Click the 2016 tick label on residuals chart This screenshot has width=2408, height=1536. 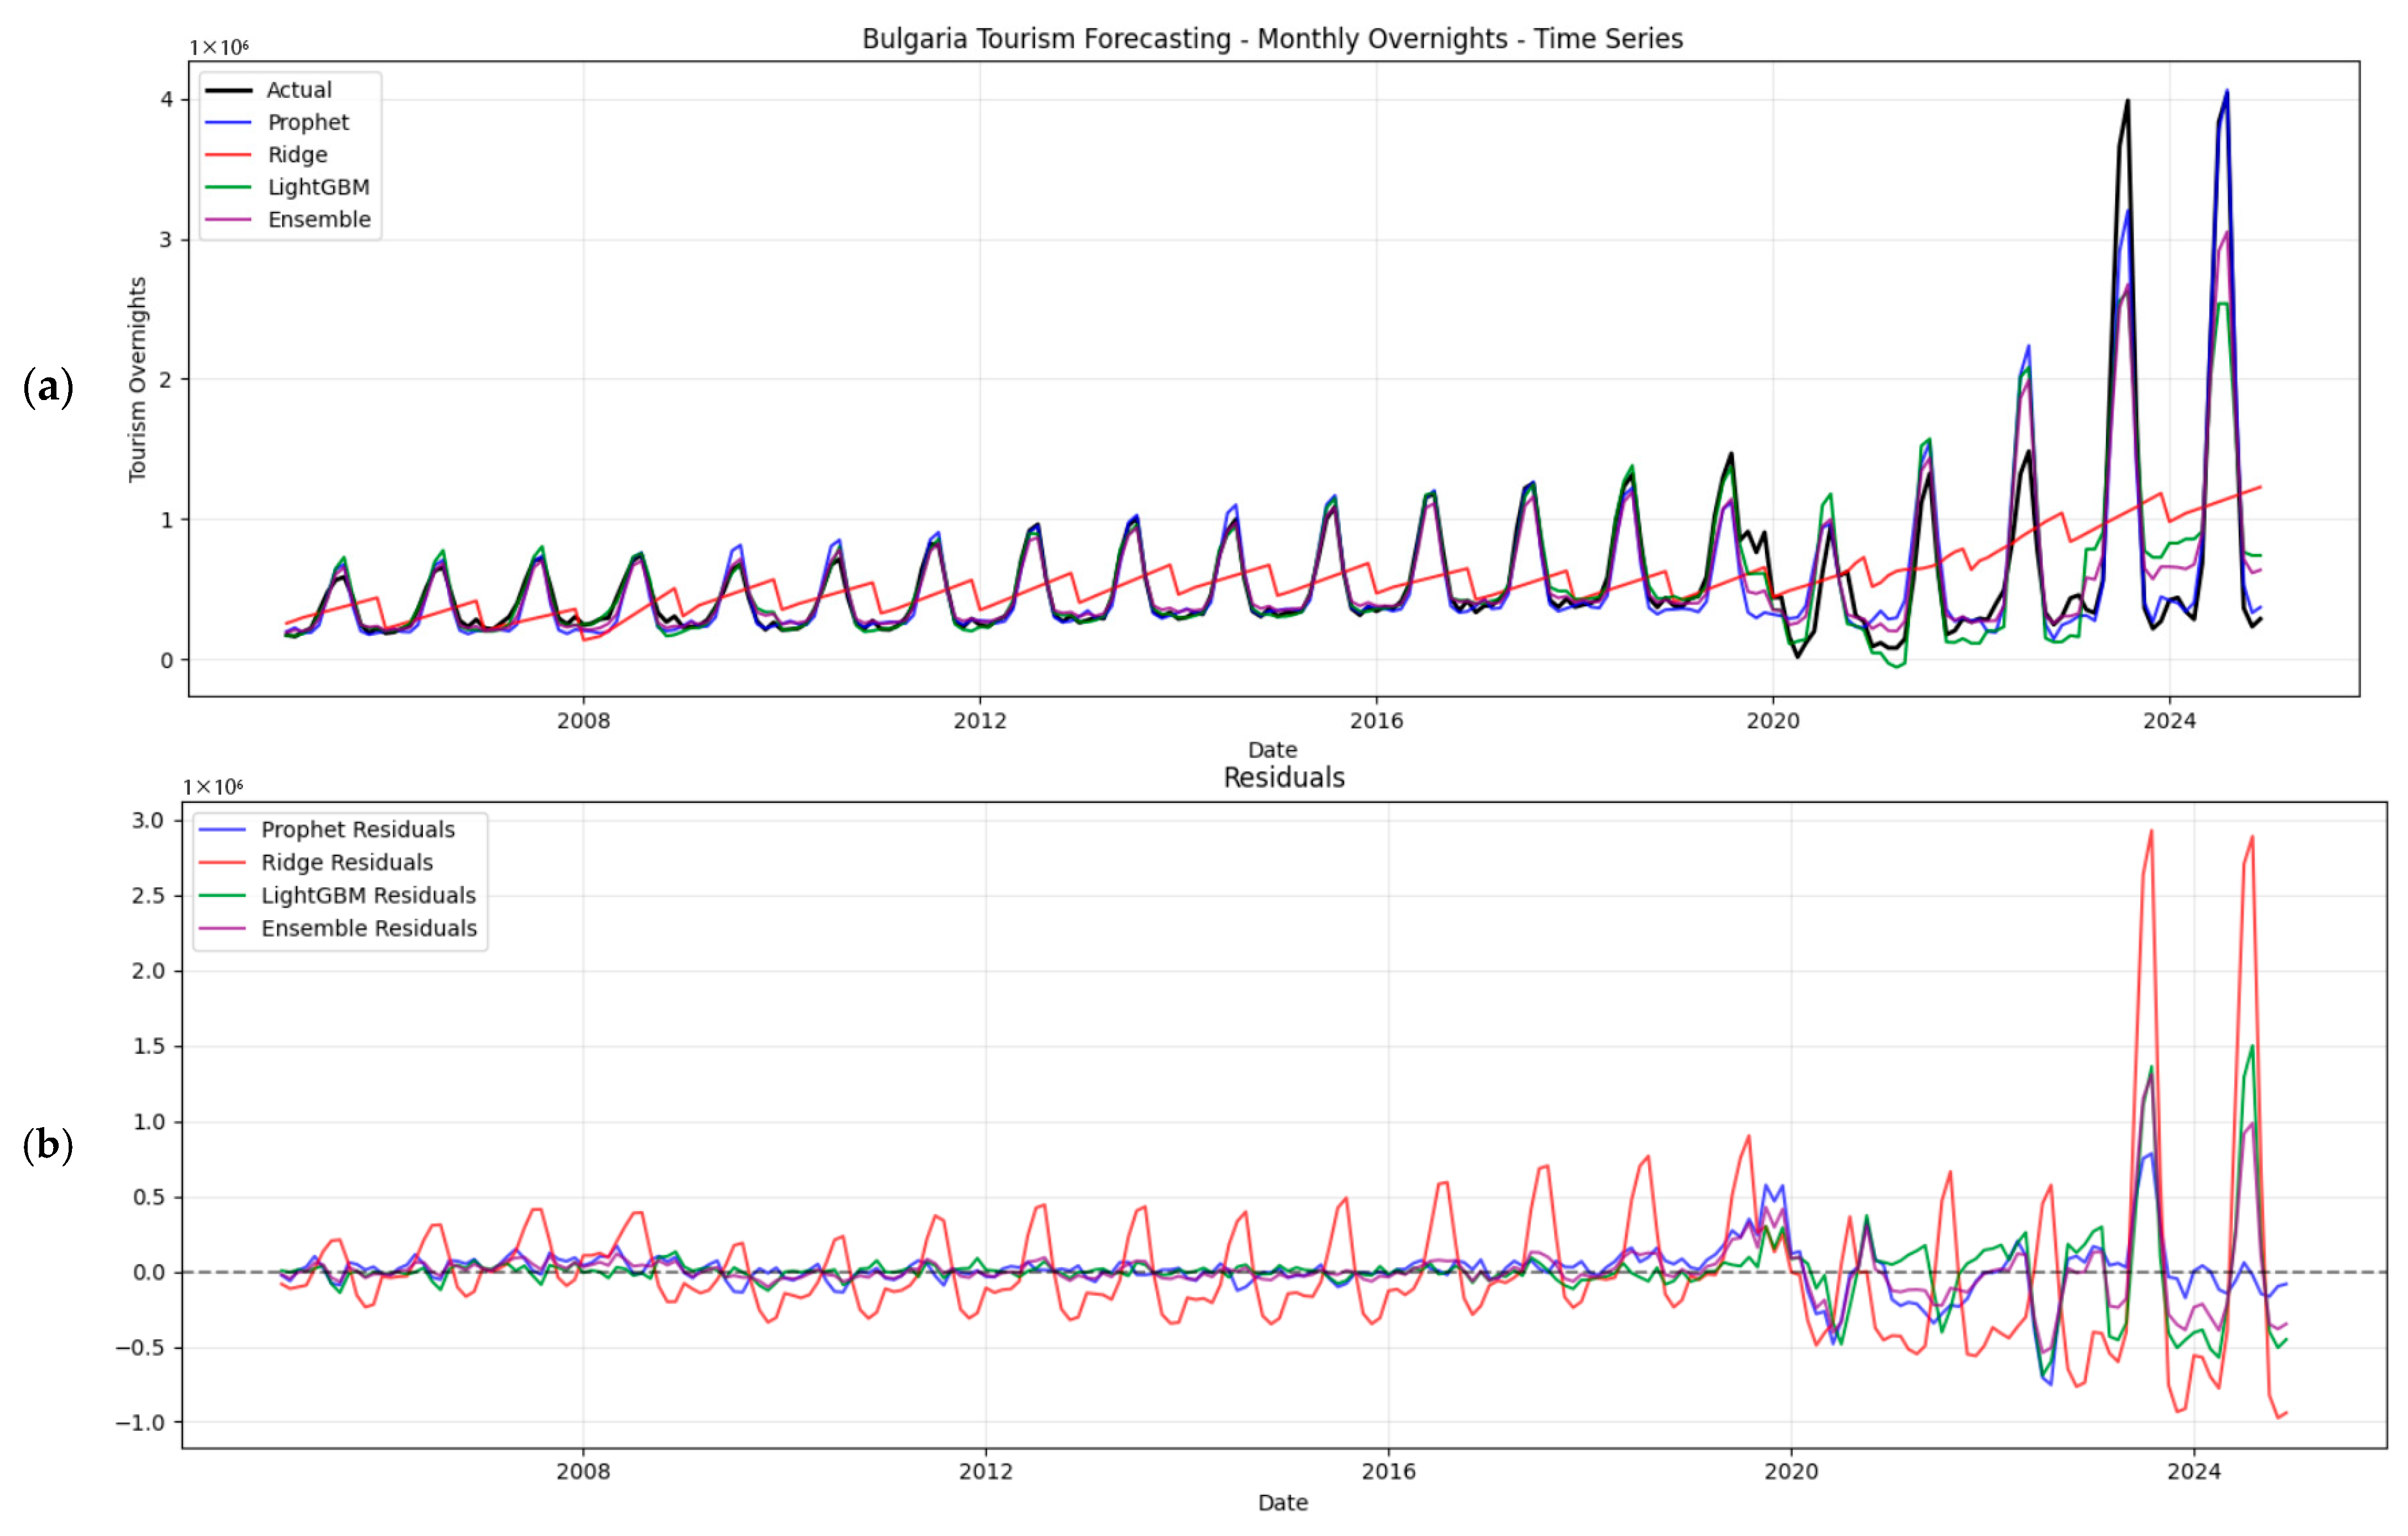pyautogui.click(x=1389, y=1471)
